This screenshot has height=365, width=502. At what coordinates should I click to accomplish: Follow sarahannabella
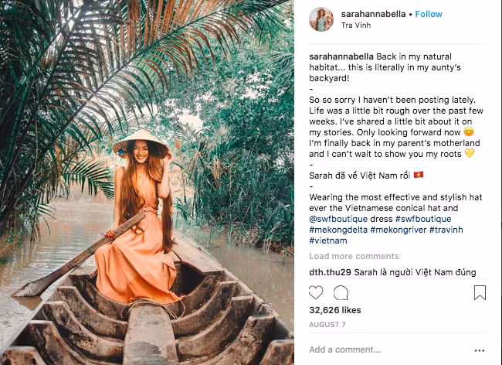[429, 14]
